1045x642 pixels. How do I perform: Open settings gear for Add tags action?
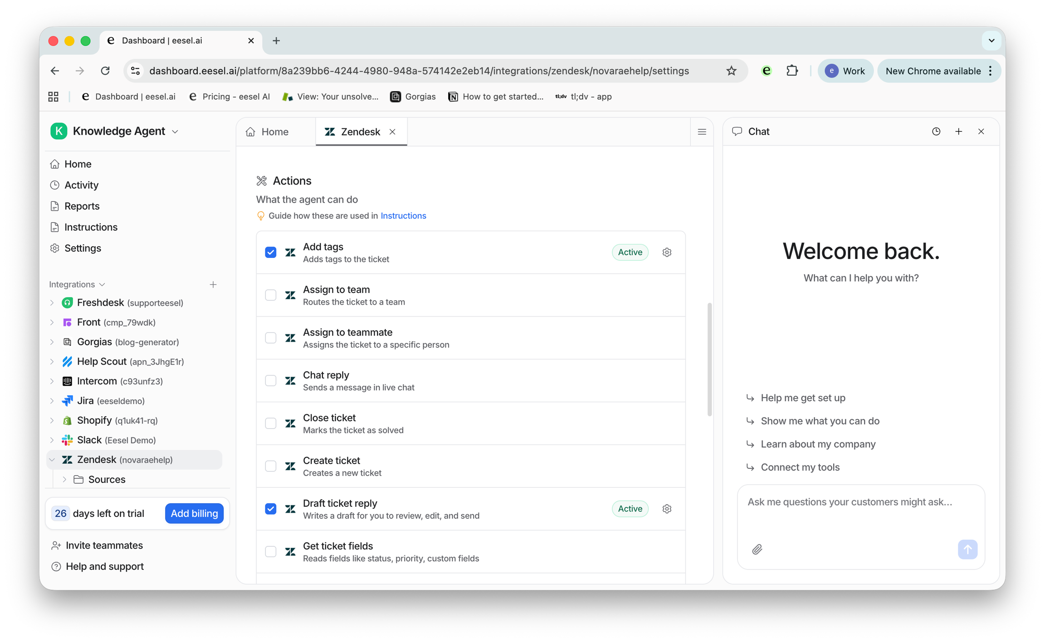[666, 252]
